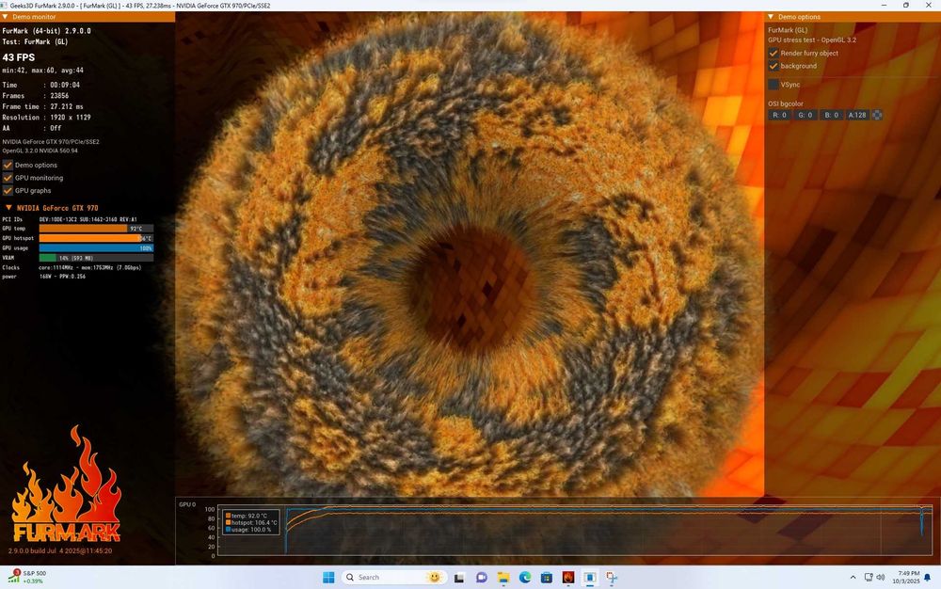Viewport: 941px width, 589px height.
Task: Click the GPU temp bar showing 92°C
Action: (96, 229)
